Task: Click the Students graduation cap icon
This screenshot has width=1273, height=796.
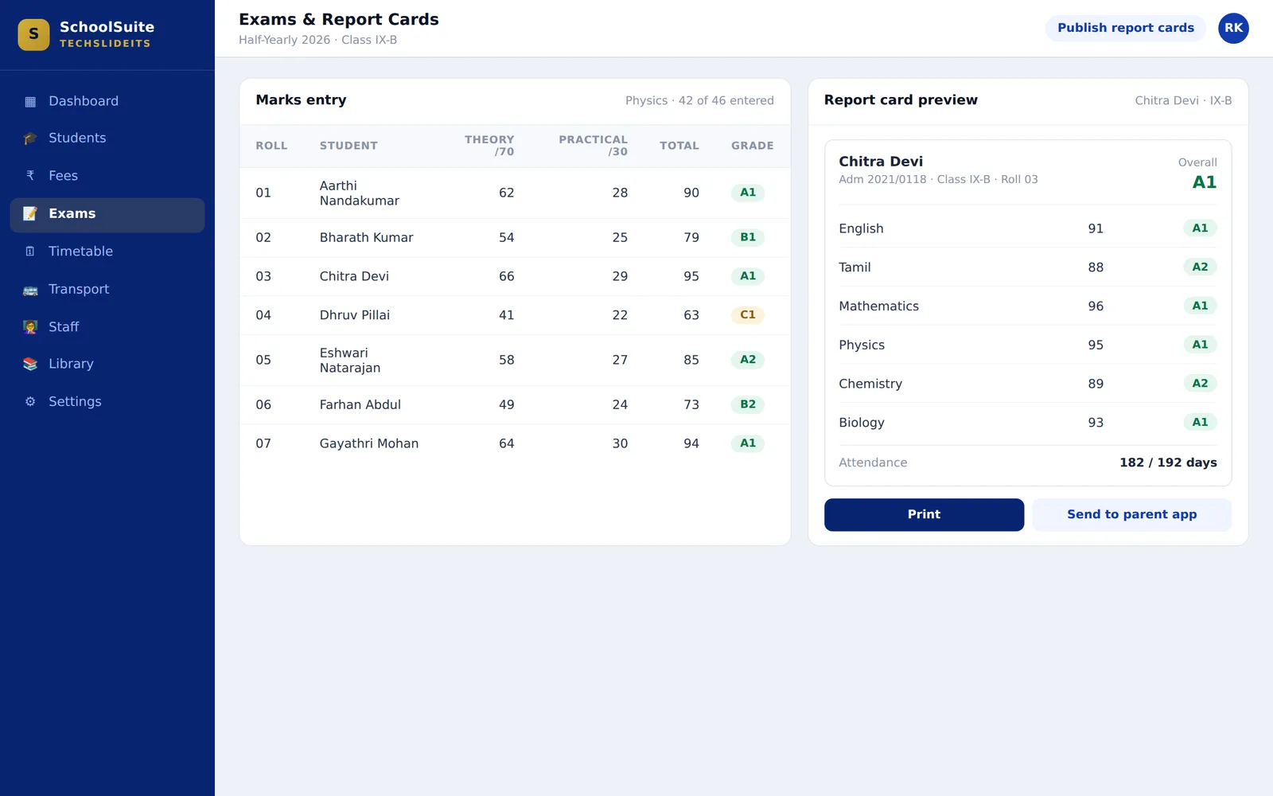Action: [30, 139]
